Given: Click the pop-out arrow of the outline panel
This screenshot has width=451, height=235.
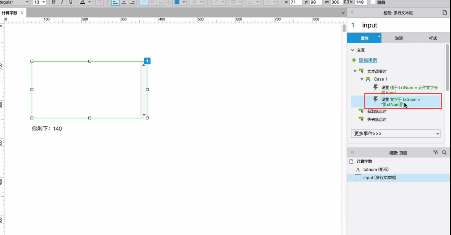Looking at the screenshot, I should coord(353,153).
